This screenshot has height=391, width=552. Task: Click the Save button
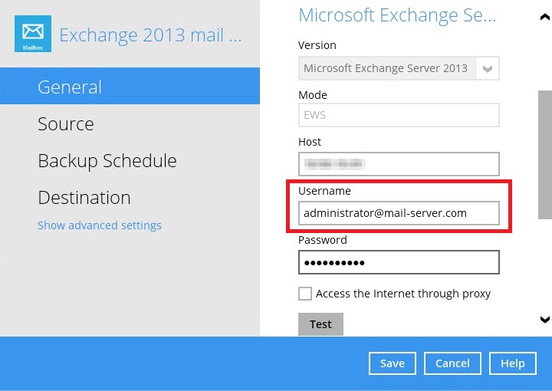coord(393,363)
